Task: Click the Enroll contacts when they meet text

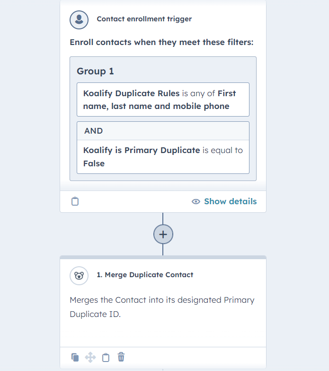Action: 161,42
